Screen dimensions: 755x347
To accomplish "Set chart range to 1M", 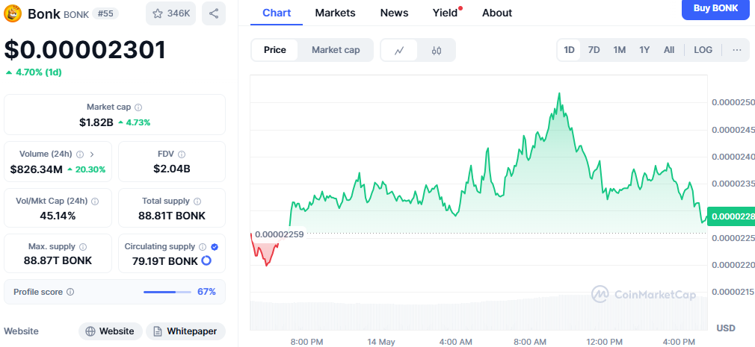I will (x=619, y=50).
